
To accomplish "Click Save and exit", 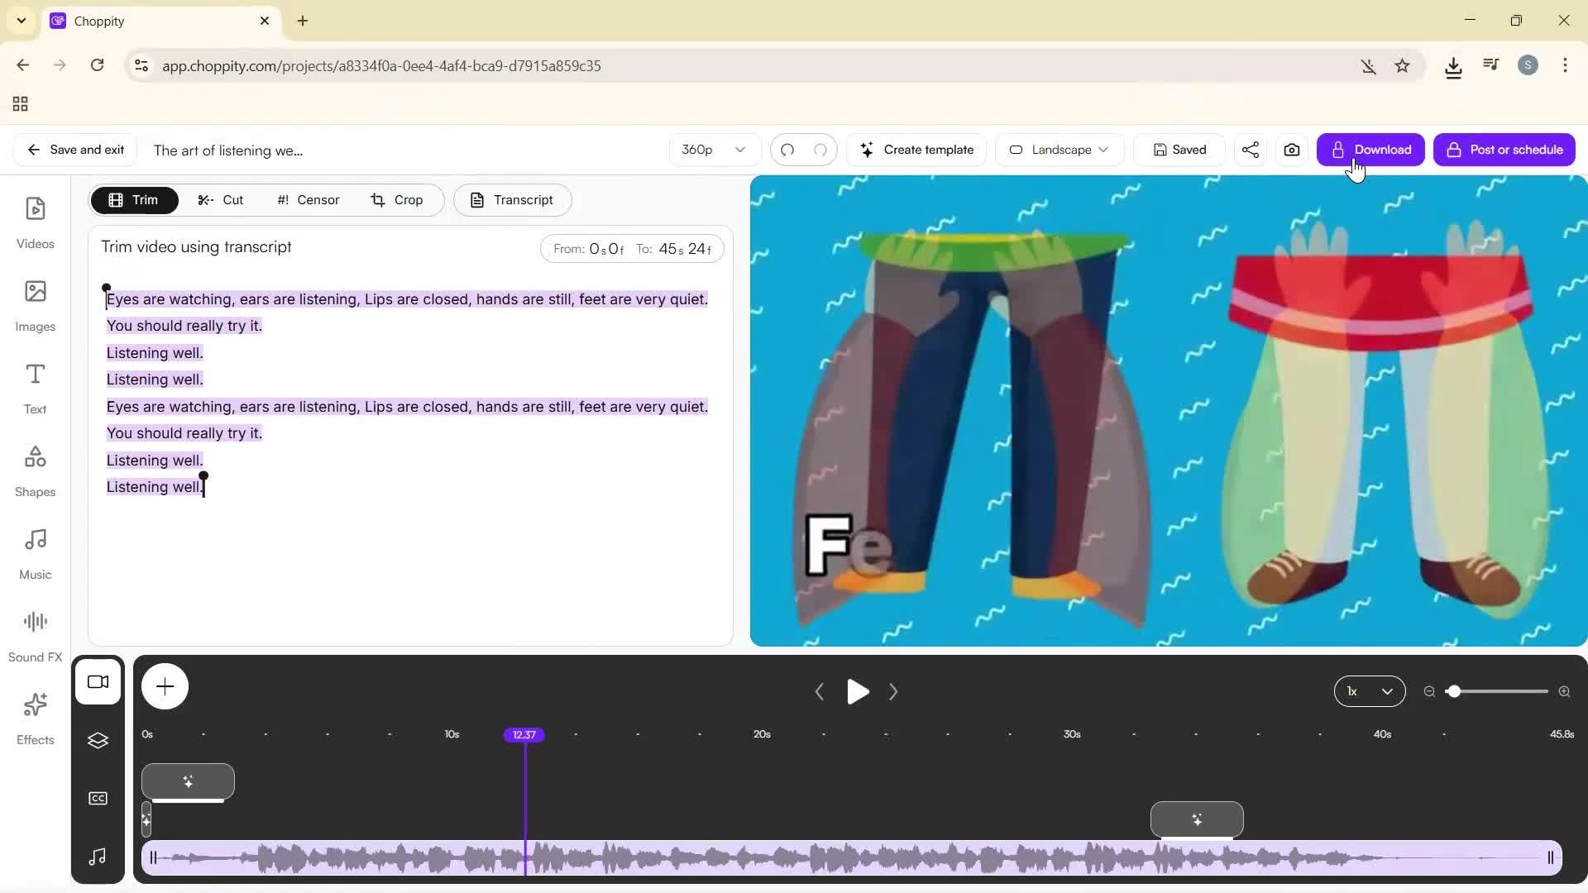I will [x=74, y=150].
